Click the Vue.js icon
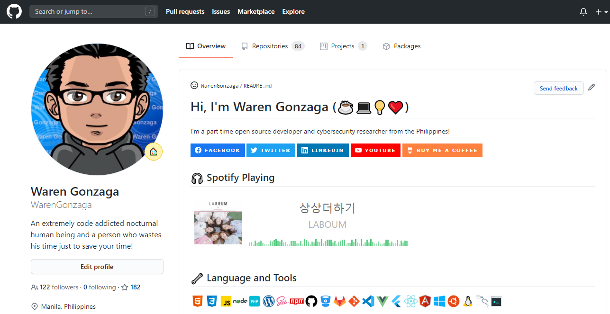The height and width of the screenshot is (314, 610). click(x=382, y=301)
